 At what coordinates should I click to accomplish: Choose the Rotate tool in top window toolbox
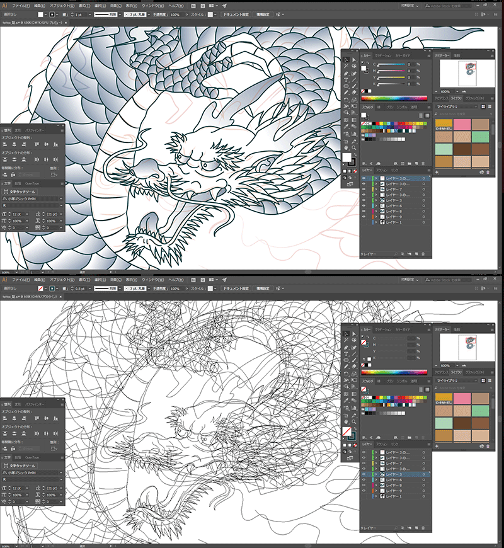click(x=346, y=100)
